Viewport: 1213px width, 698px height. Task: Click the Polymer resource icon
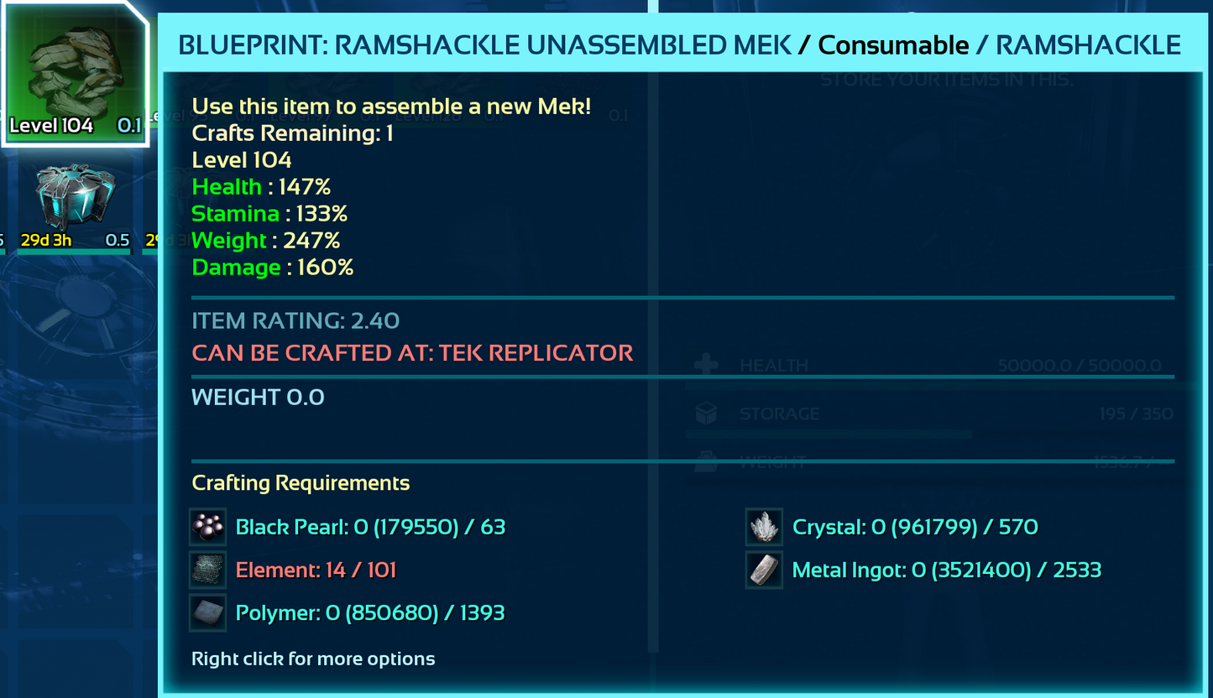(x=207, y=613)
